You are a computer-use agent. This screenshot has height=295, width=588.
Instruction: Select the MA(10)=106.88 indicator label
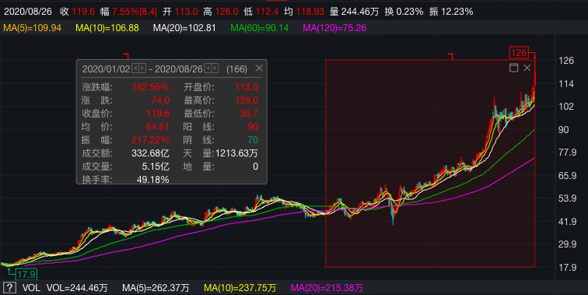point(107,28)
